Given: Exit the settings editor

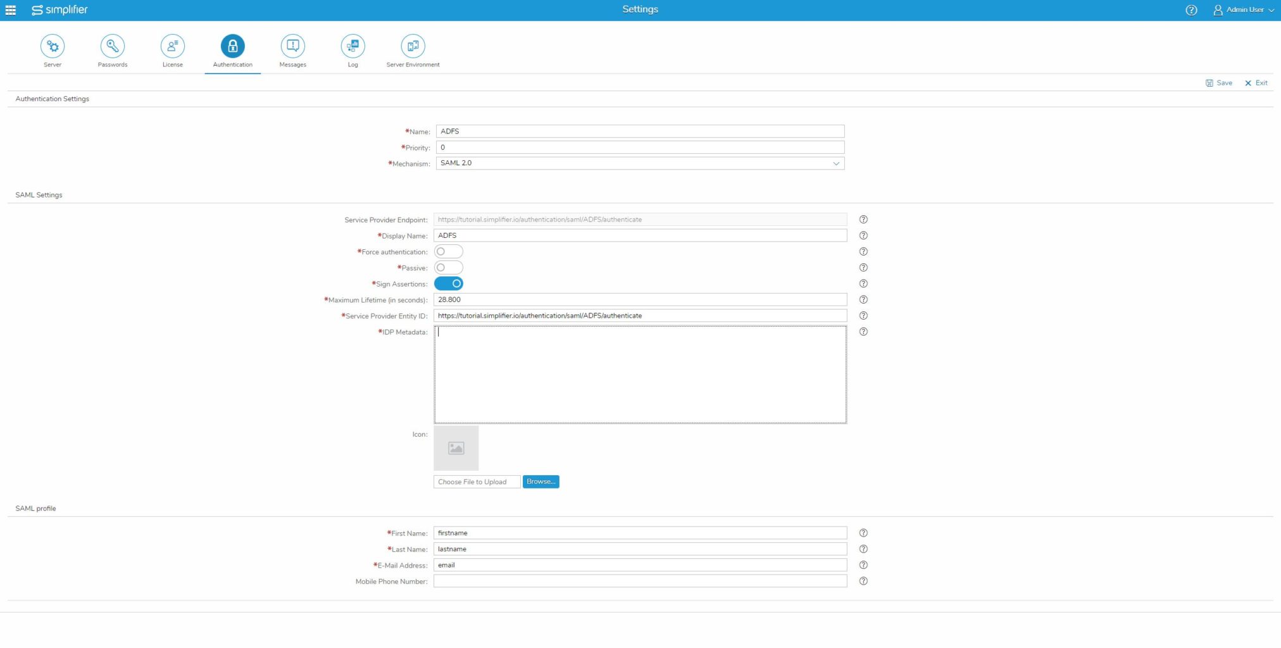Looking at the screenshot, I should coord(1256,83).
